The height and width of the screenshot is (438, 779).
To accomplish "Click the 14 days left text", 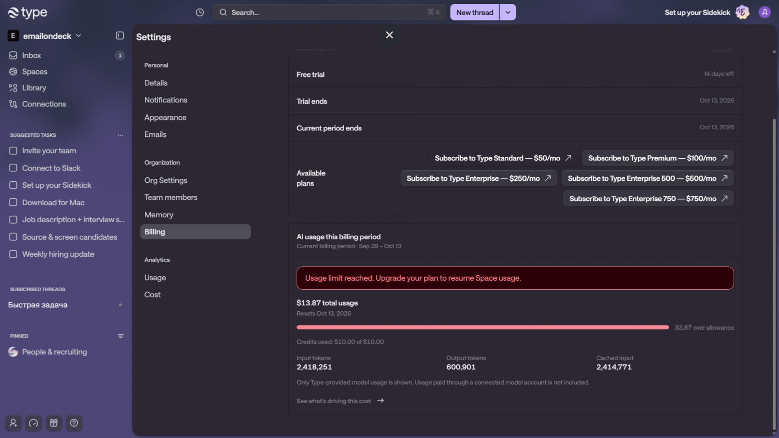I will click(x=719, y=74).
